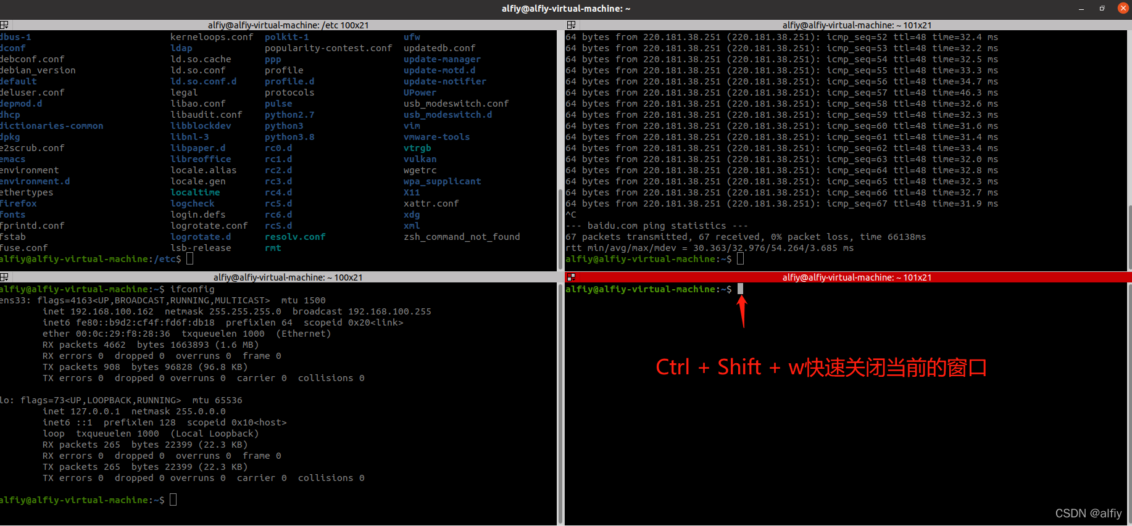Click 'dictionaries-common' in the listing
Image resolution: width=1132 pixels, height=526 pixels.
52,126
